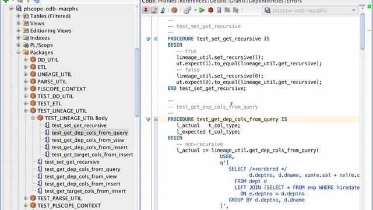The width and height of the screenshot is (373, 210).
Task: Expand the Views node
Action: [18, 23]
